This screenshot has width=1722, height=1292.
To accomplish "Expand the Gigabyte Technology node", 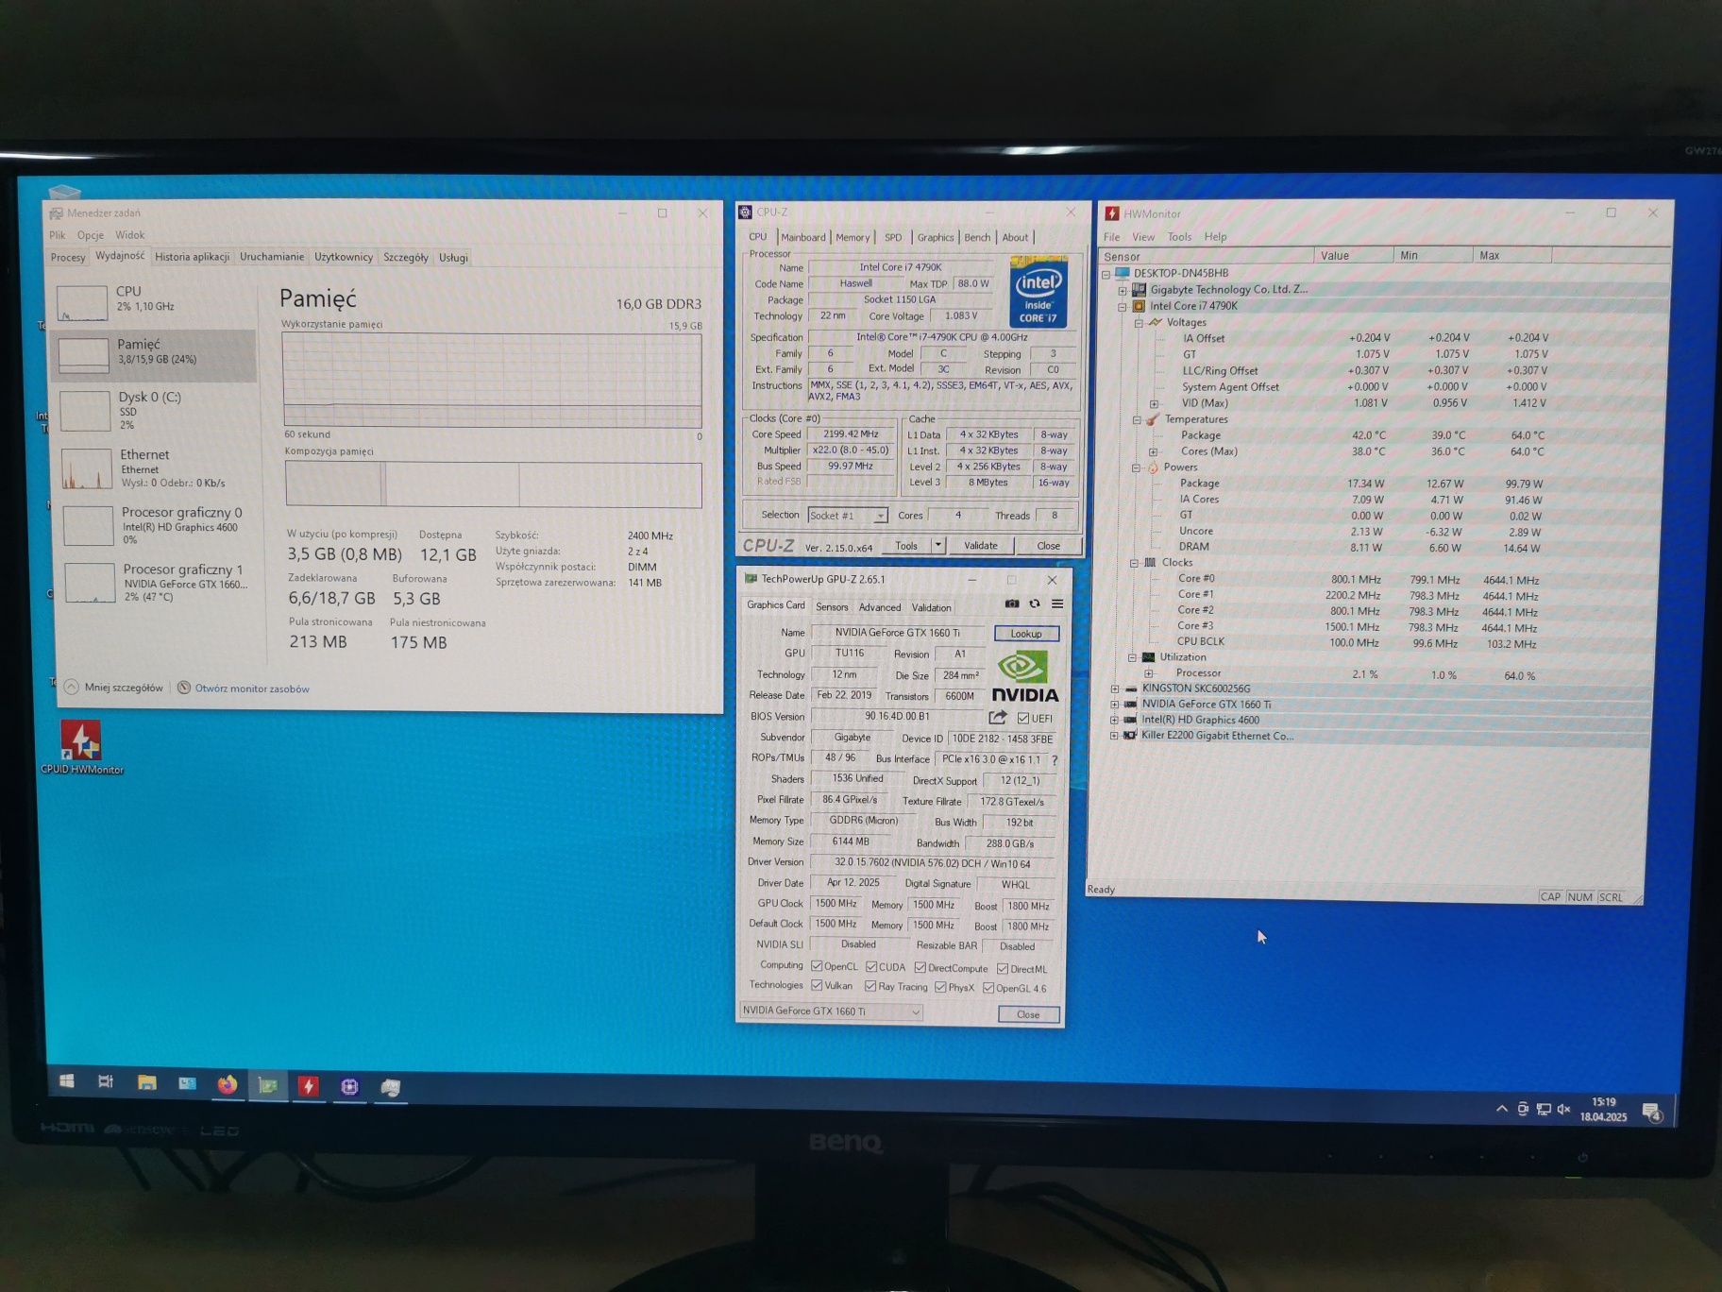I will click(x=1123, y=290).
